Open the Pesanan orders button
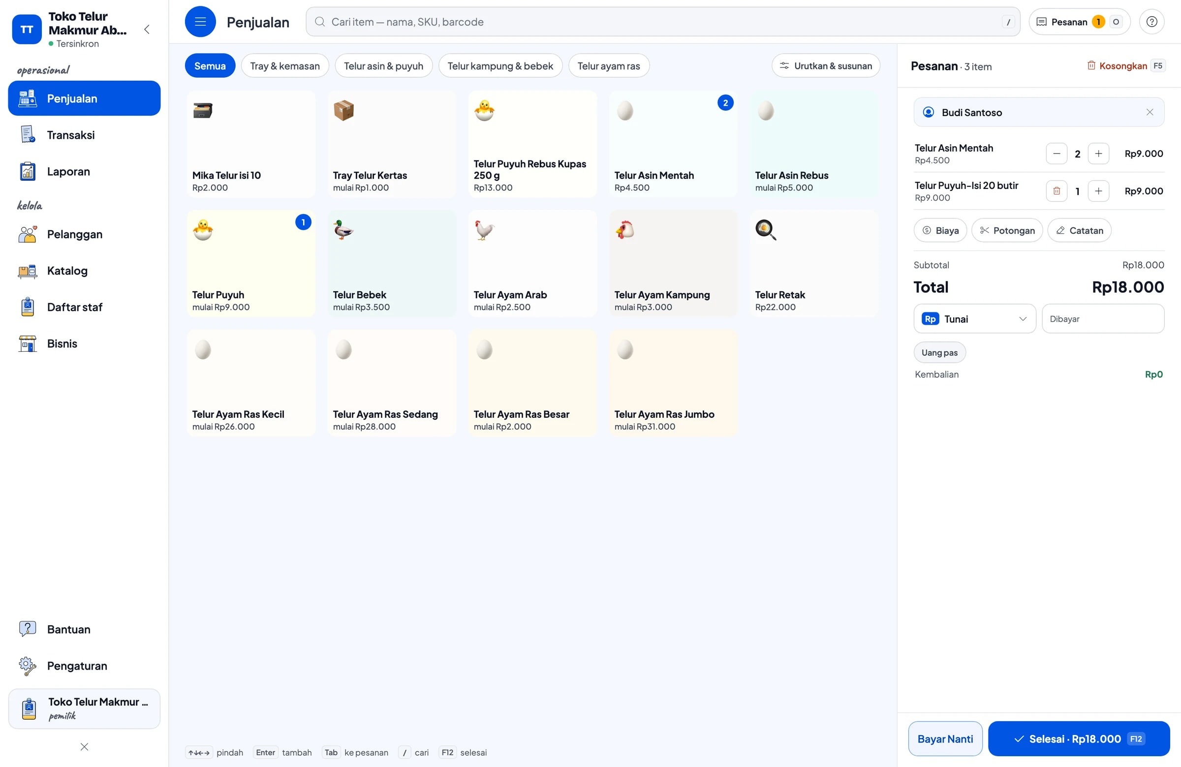 1079,22
